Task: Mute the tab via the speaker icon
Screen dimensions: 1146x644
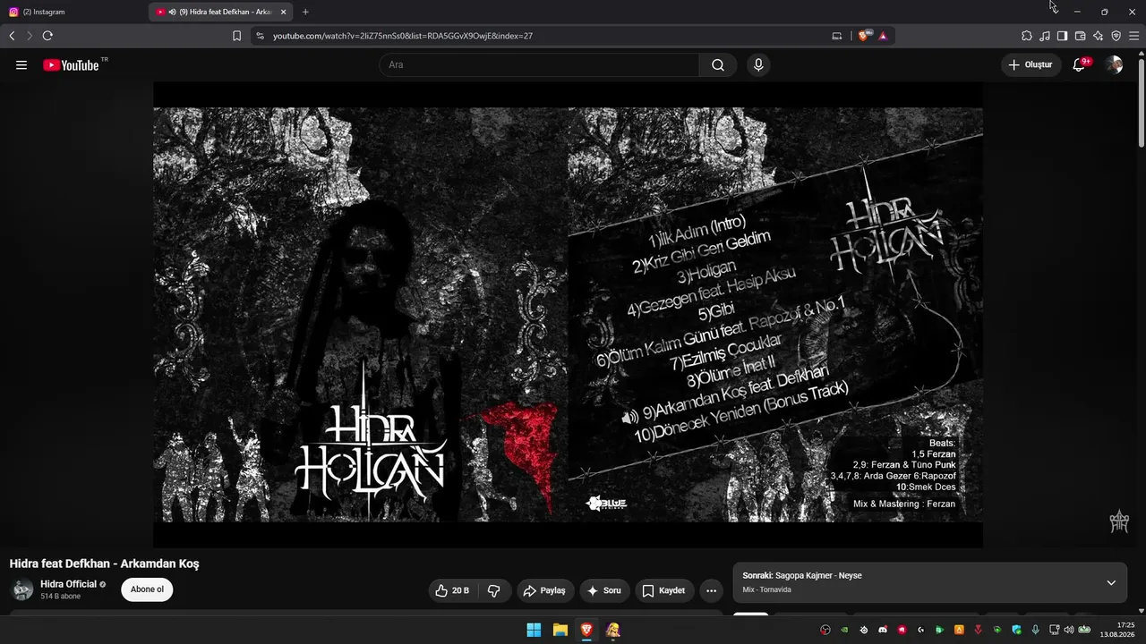Action: [172, 12]
